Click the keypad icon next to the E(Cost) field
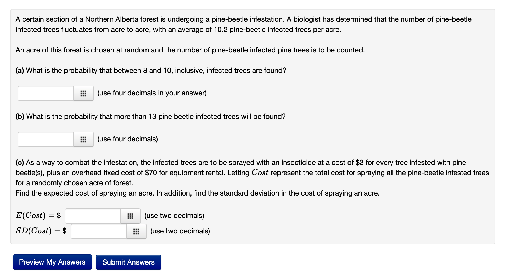 (x=130, y=216)
